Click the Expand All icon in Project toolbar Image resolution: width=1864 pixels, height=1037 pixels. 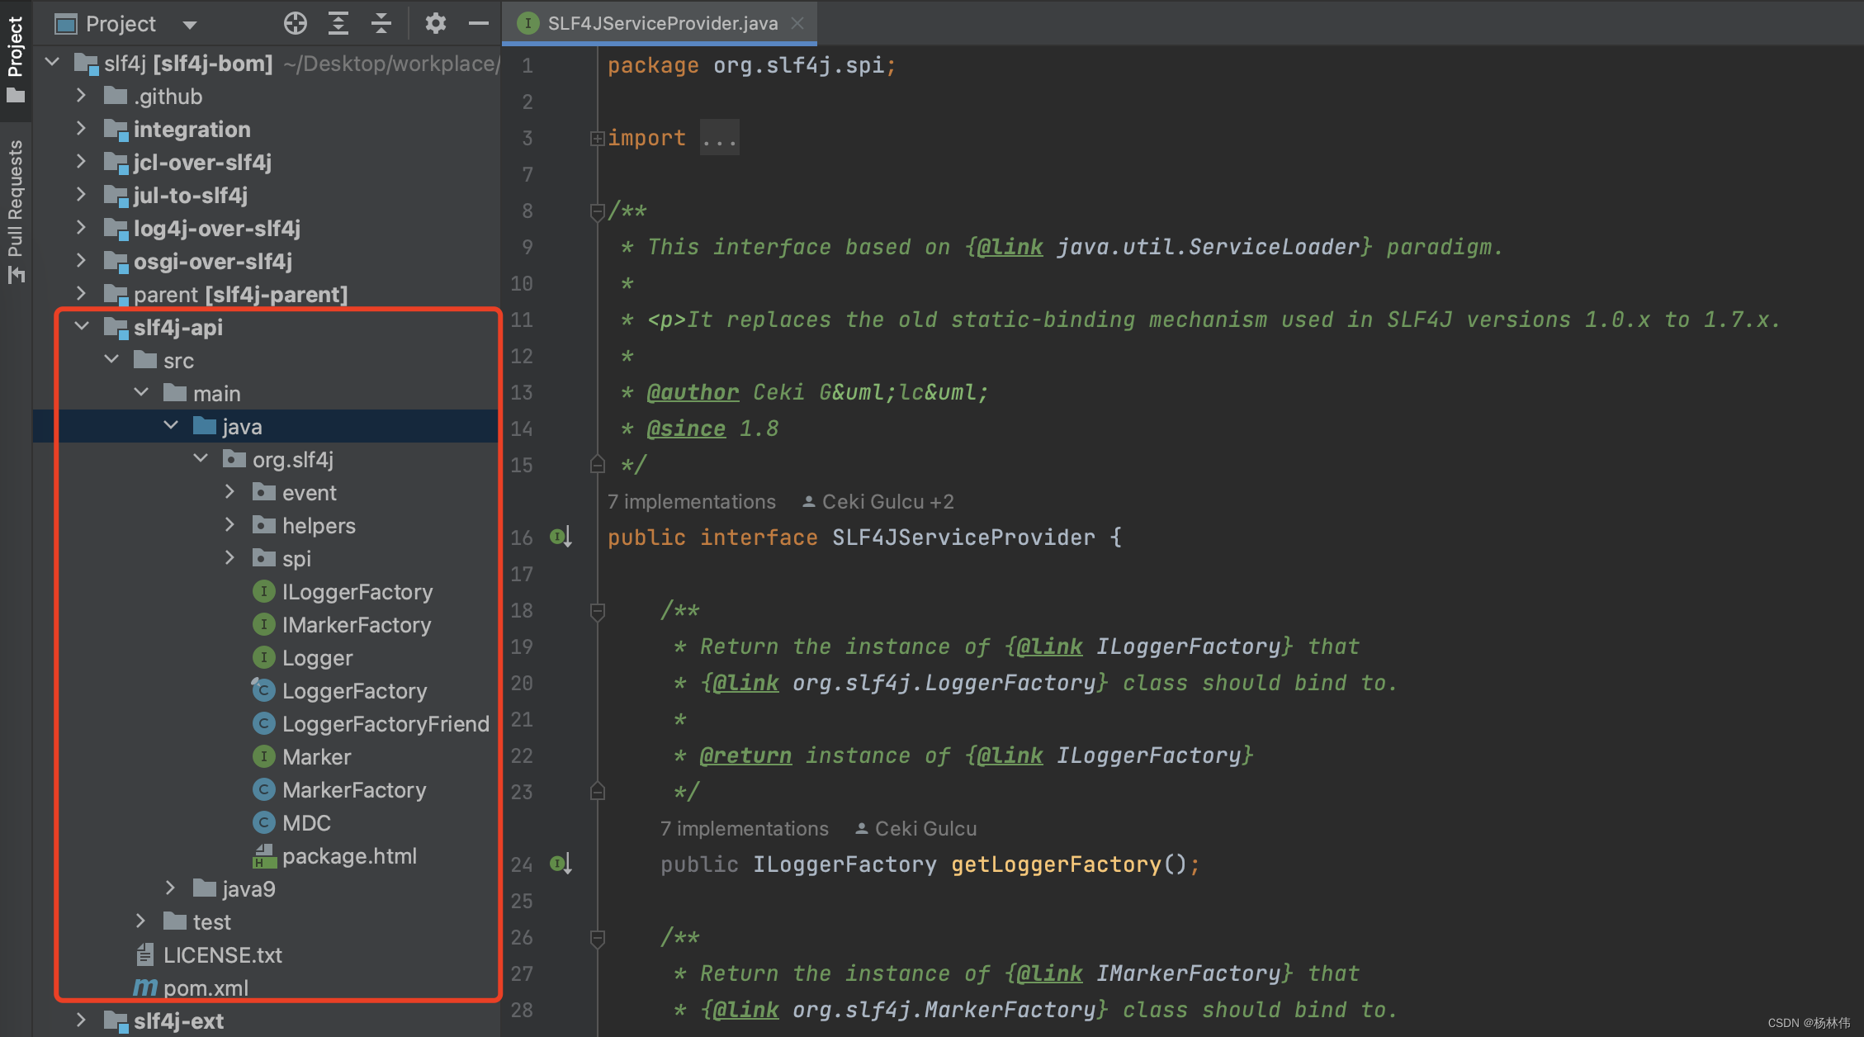coord(338,23)
